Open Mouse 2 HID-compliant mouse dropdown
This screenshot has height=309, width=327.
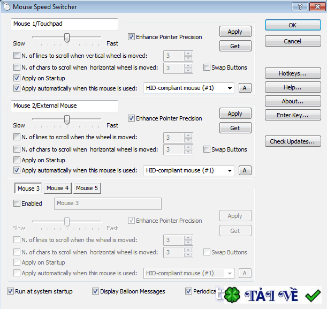click(189, 170)
